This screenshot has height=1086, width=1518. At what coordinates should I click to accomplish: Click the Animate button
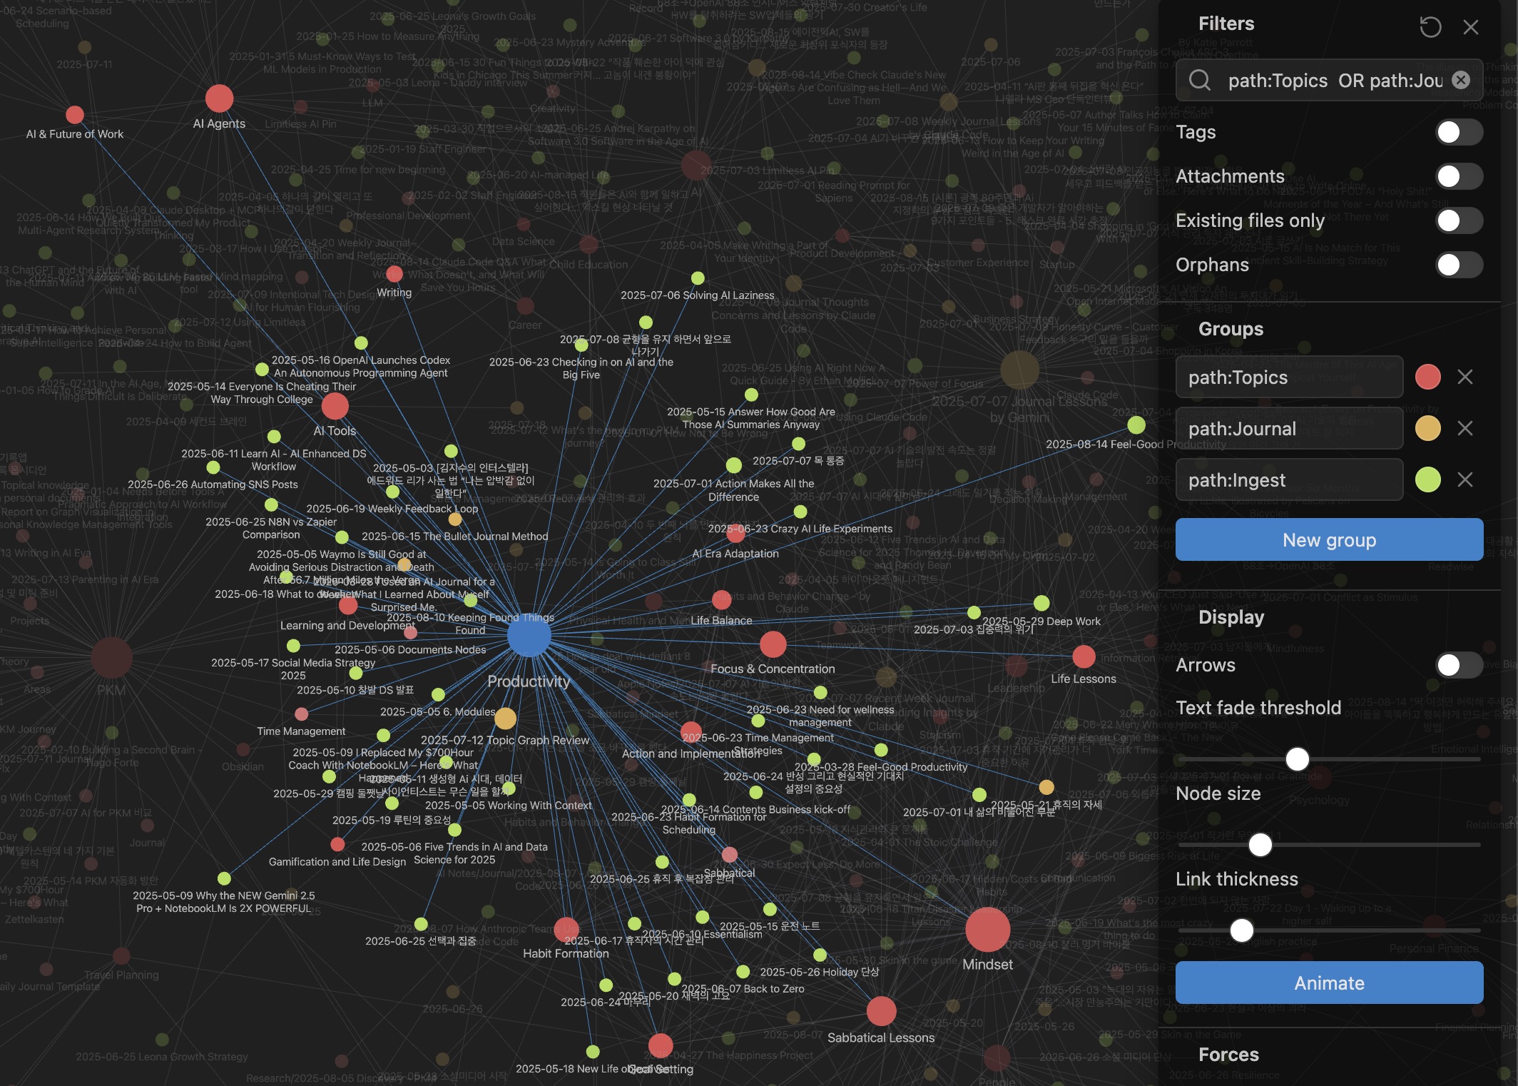pos(1329,983)
